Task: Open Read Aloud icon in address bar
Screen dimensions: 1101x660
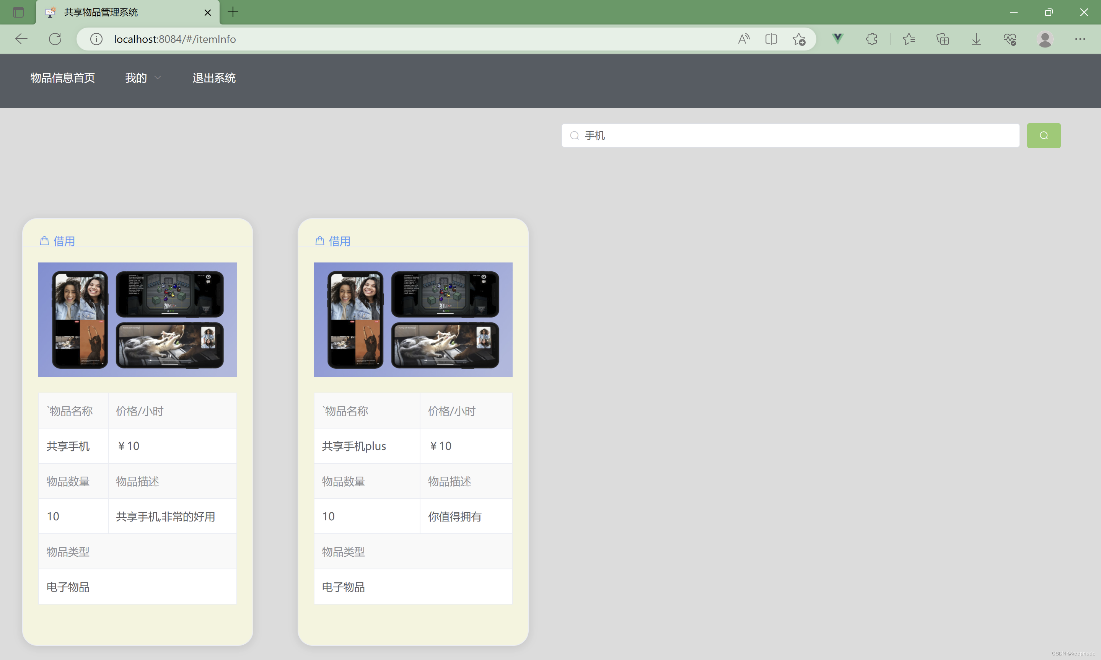Action: pyautogui.click(x=743, y=39)
